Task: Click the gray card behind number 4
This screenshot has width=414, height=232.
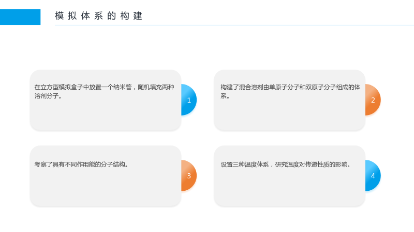Action: (x=290, y=176)
